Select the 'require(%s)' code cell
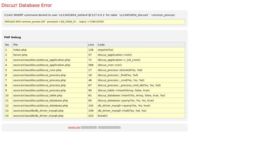This screenshot has height=163, width=262. click(141, 50)
